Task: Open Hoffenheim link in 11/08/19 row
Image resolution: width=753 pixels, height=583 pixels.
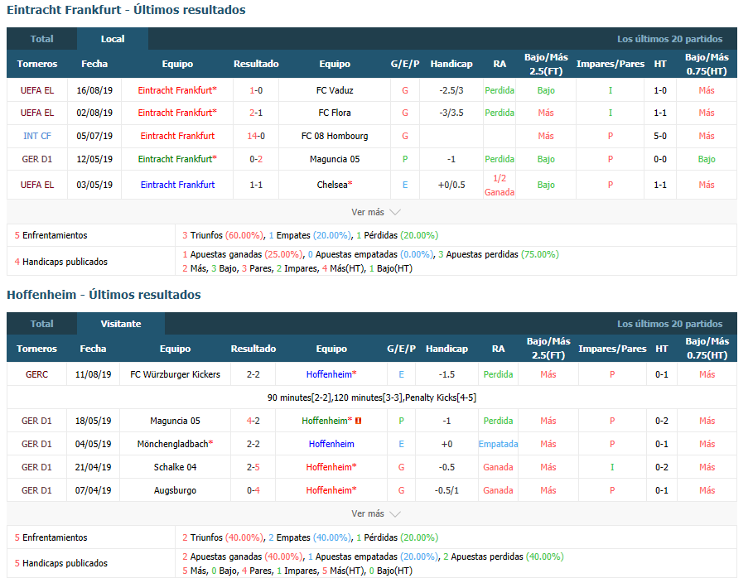Action: [331, 374]
